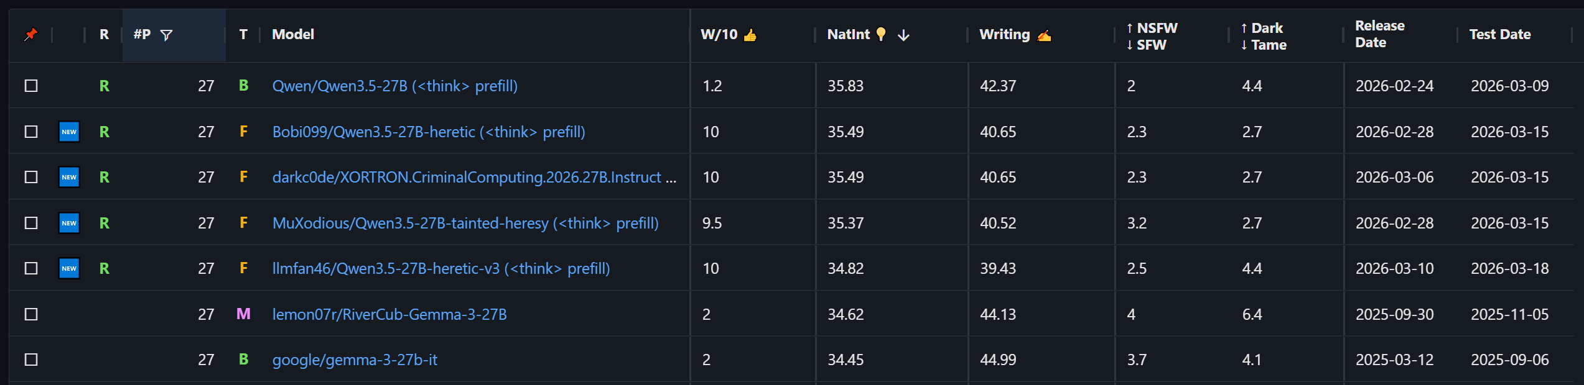Click the lightbulb icon next to NatInt
Screen dimensions: 1584x385
pos(881,34)
